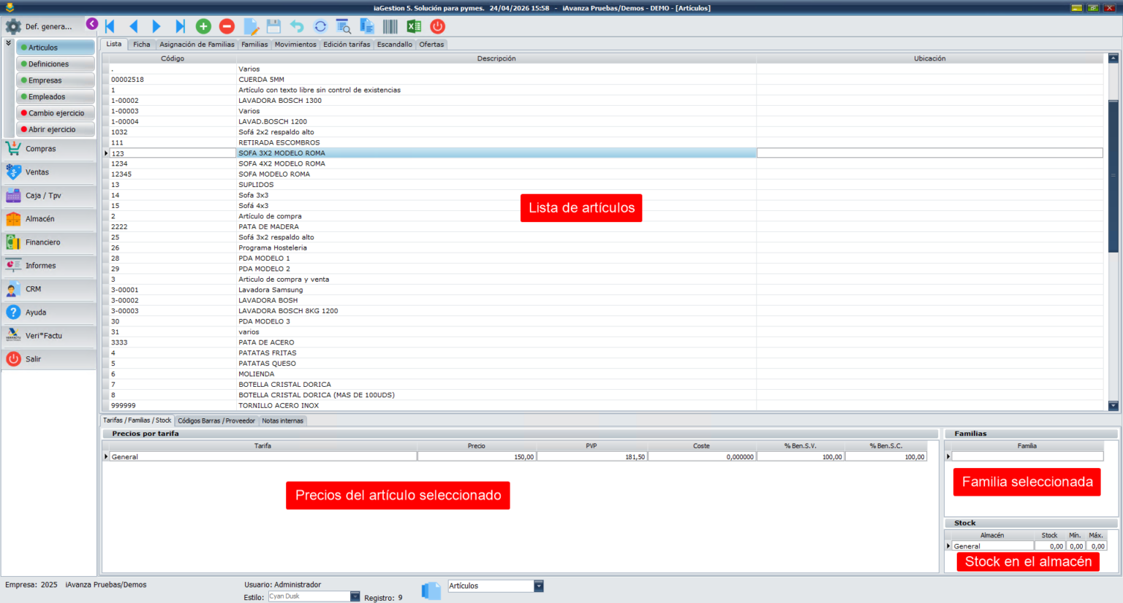Open the Códigos Barras / Proveedor tab
This screenshot has height=603, width=1123.
[216, 420]
